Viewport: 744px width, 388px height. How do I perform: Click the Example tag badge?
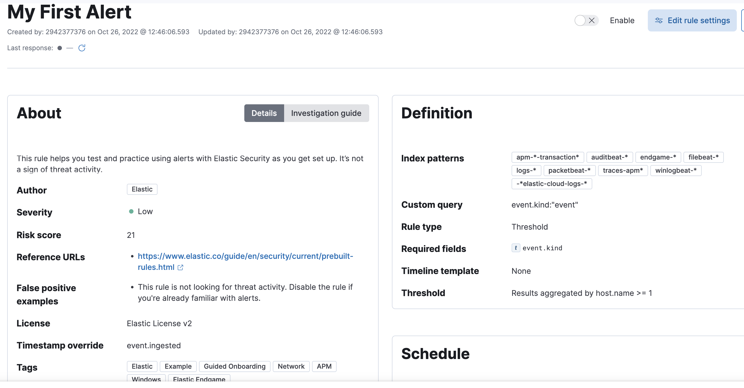pos(178,366)
